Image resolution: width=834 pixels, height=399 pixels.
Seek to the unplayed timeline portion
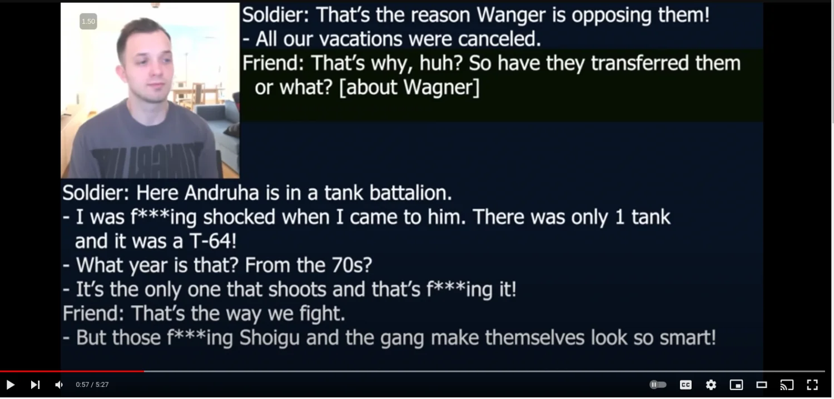pos(484,371)
